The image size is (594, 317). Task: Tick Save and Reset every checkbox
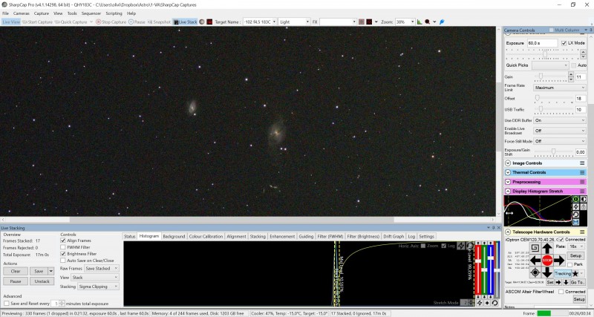(7, 304)
